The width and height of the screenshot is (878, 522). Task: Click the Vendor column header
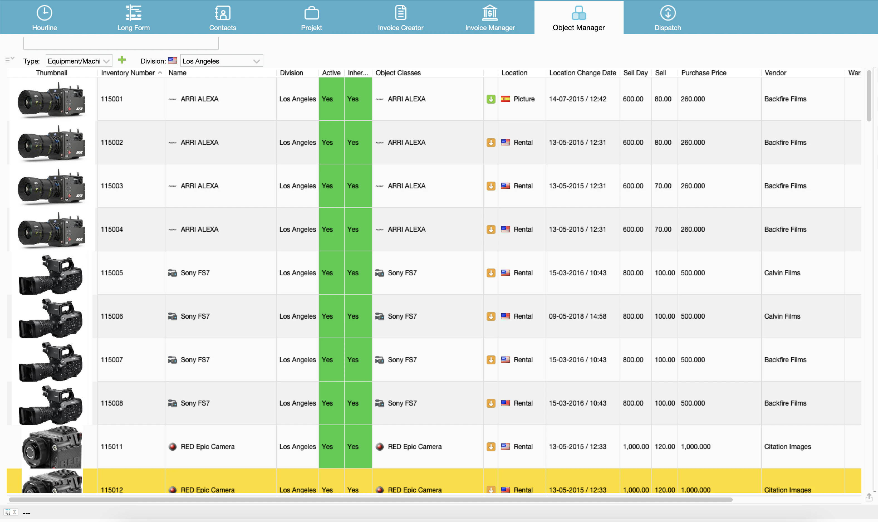[x=775, y=73]
